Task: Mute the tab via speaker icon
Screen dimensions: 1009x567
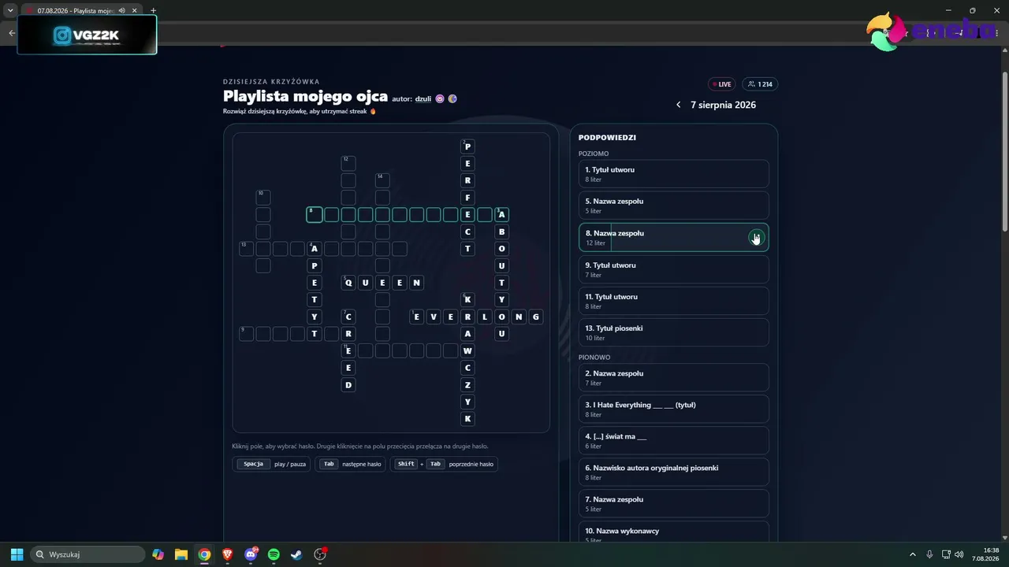Action: 122,11
